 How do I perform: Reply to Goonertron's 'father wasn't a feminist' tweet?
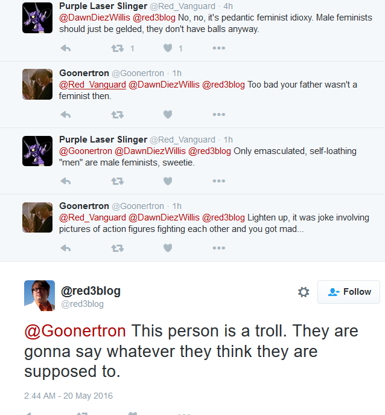[x=66, y=115]
